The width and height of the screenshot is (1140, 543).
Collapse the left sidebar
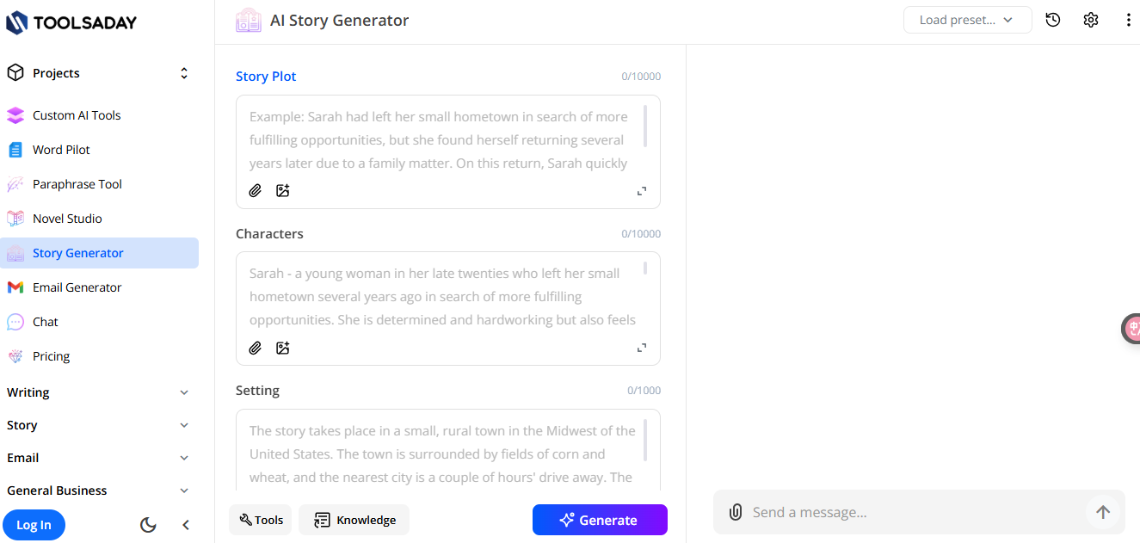[x=185, y=525]
